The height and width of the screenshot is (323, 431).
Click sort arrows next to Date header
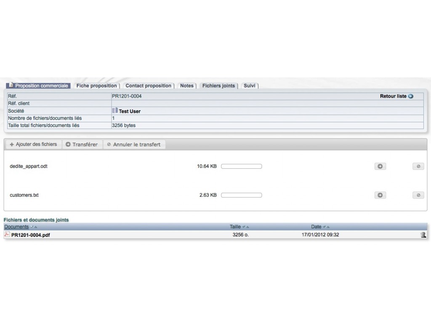point(326,227)
